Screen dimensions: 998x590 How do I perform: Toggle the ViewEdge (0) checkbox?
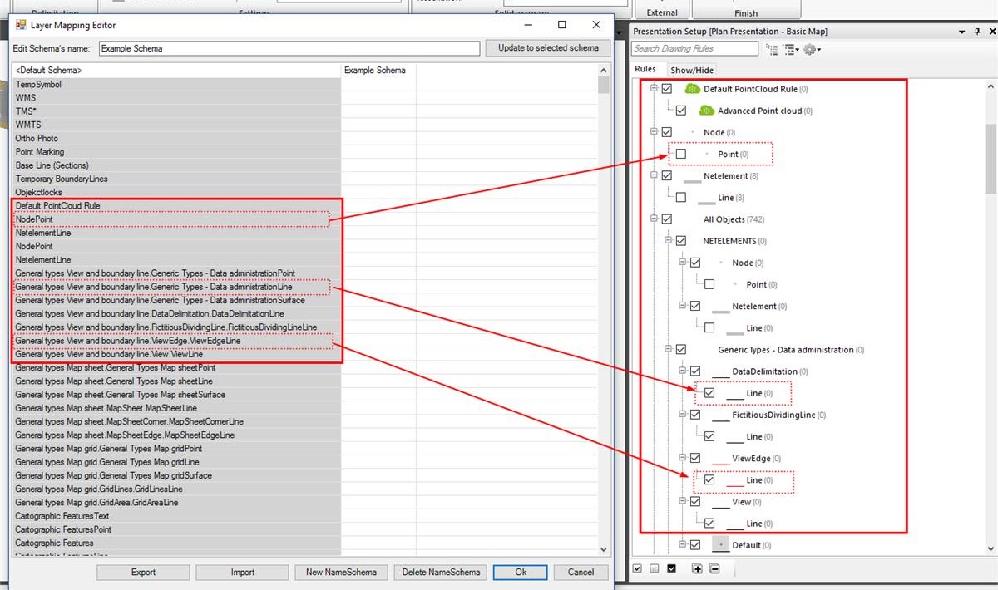pos(695,458)
